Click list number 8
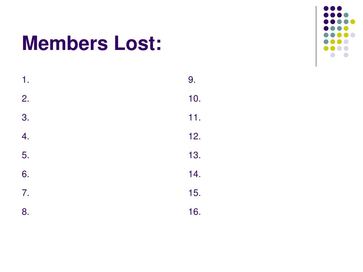The width and height of the screenshot is (363, 272). [x=26, y=212]
